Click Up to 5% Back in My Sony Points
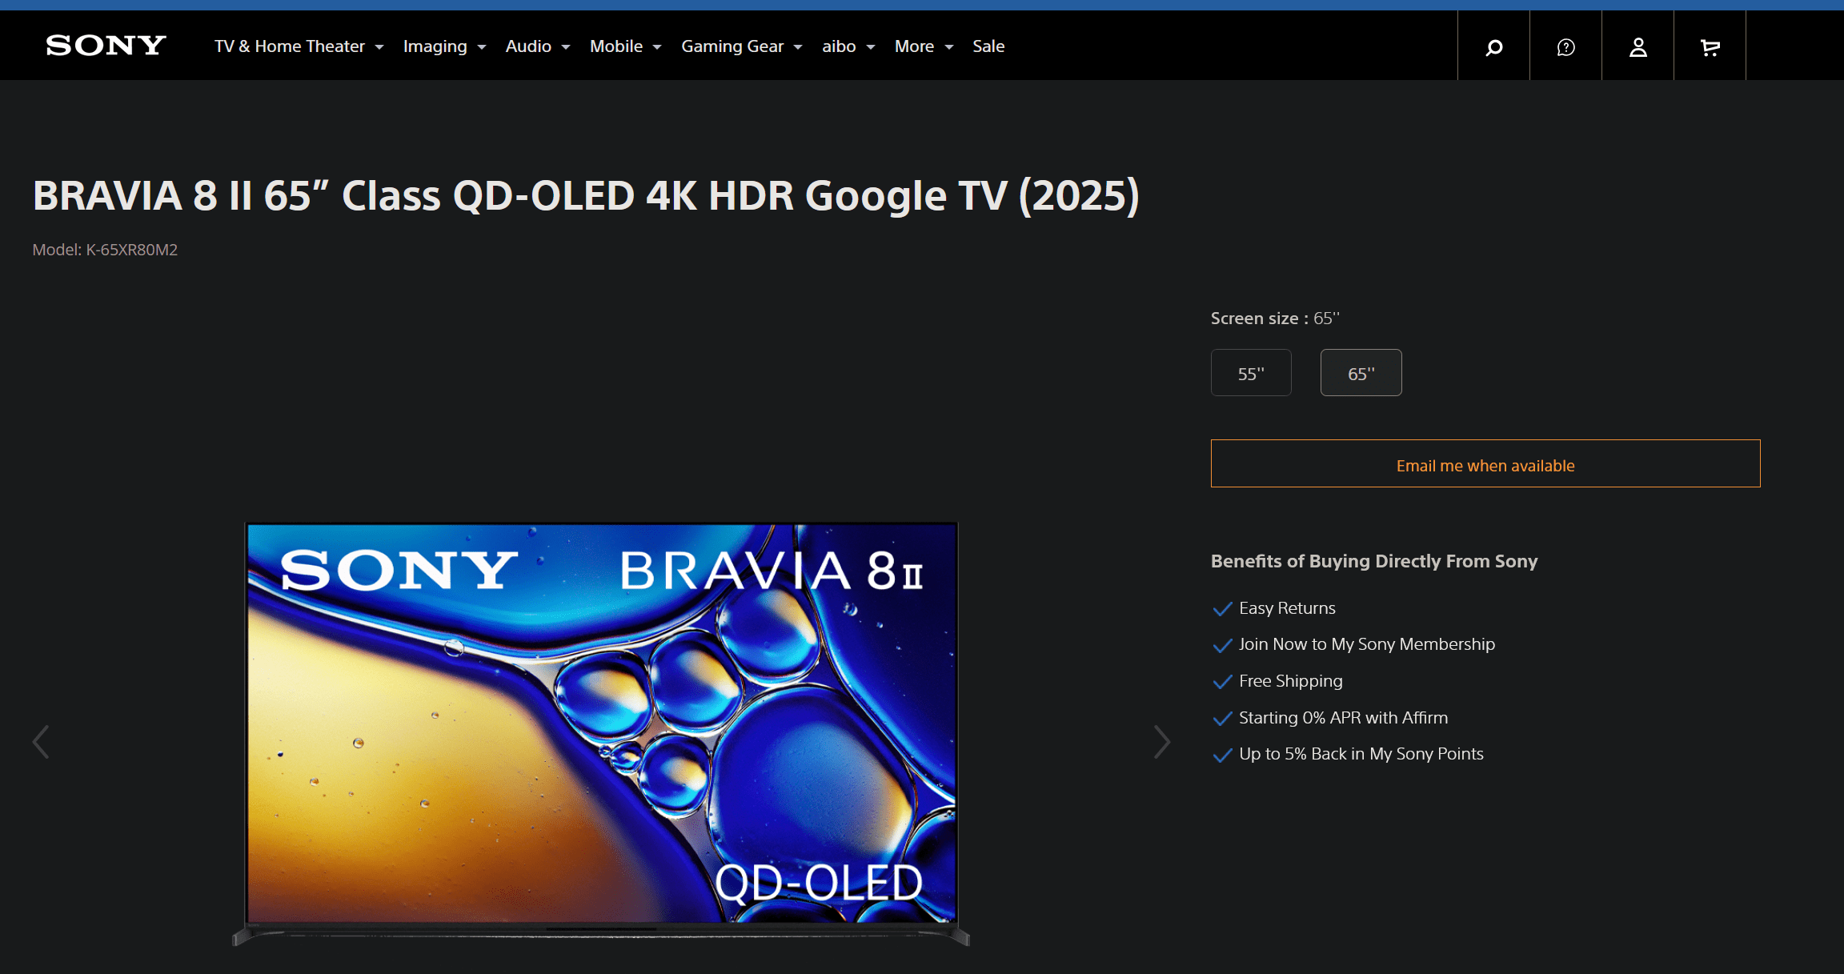 click(1361, 754)
